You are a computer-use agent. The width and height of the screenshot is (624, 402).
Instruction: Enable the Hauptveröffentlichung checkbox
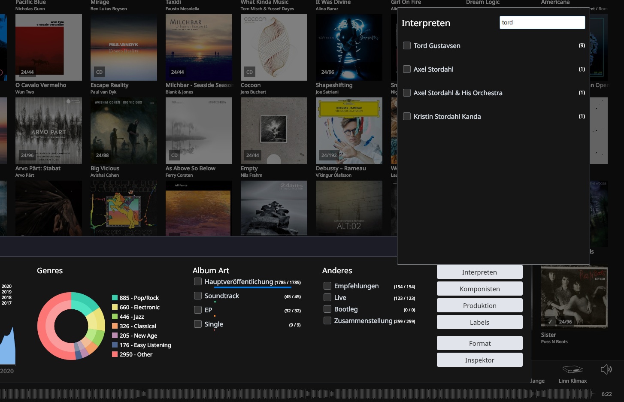pyautogui.click(x=198, y=281)
